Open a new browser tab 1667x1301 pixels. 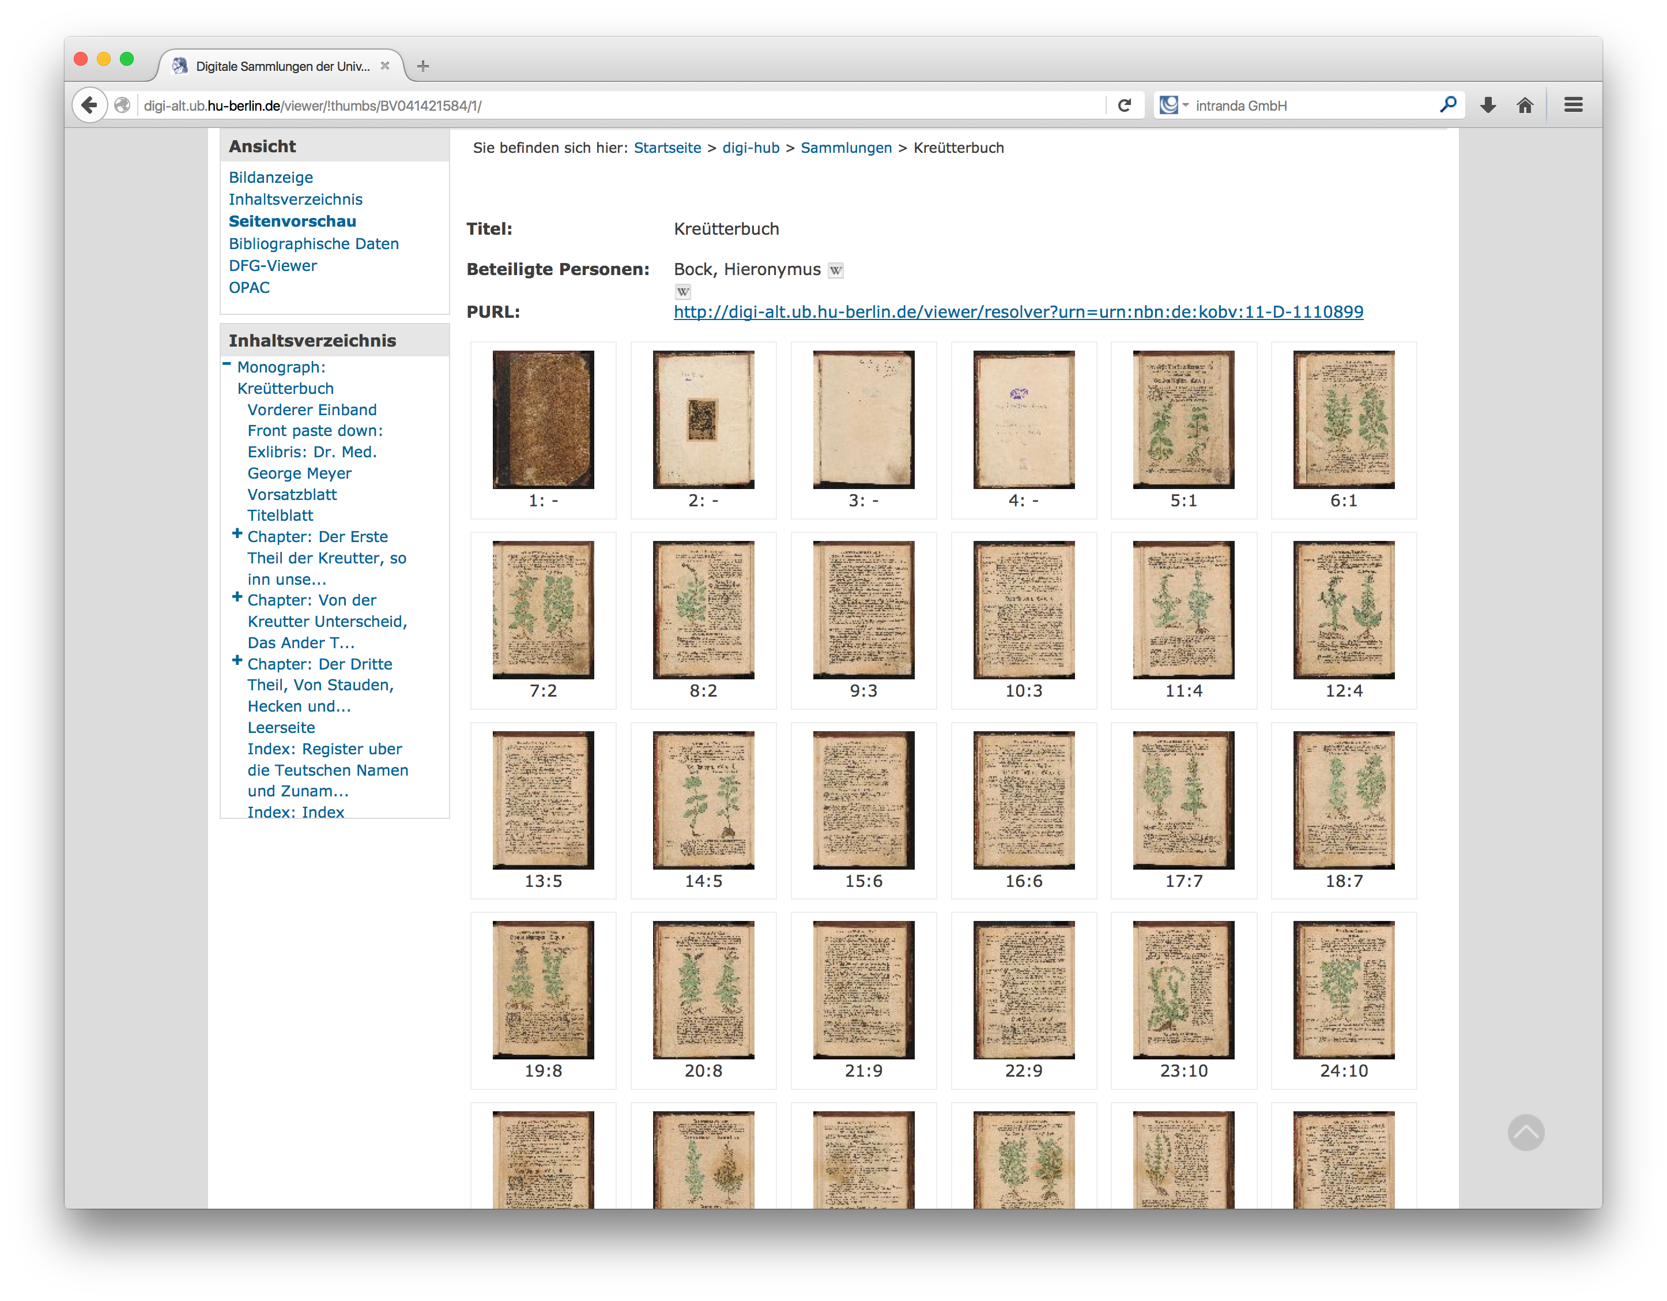[x=423, y=66]
